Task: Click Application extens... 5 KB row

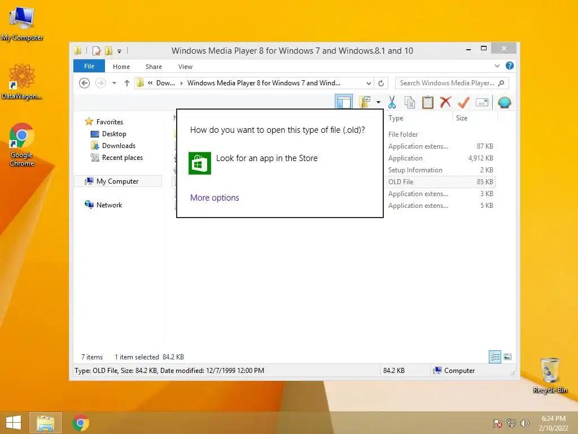Action: coord(440,205)
